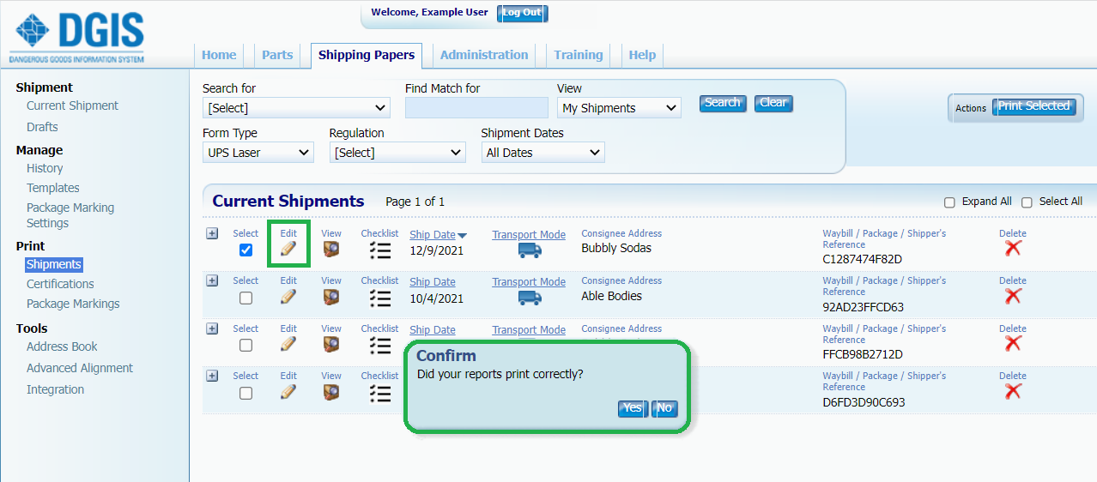Open checklist icon for shipment D6FD3D90C693

pos(380,393)
